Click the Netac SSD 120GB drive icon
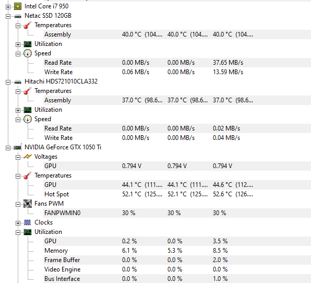This screenshot has width=311, height=283. point(18,16)
